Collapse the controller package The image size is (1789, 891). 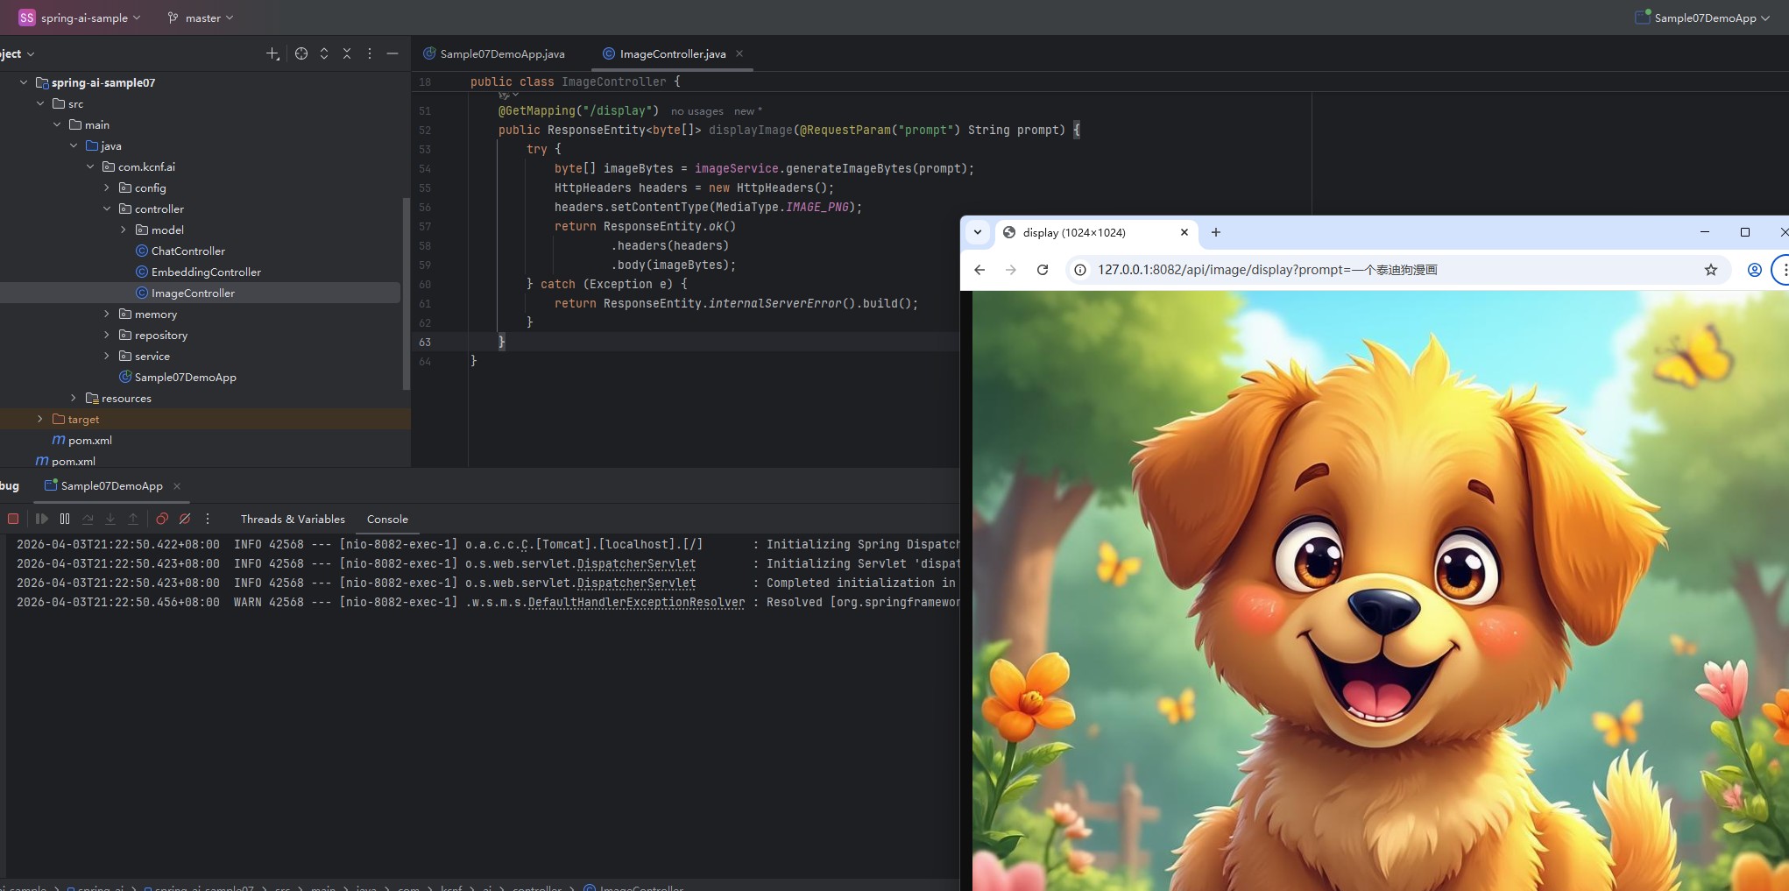pos(107,209)
